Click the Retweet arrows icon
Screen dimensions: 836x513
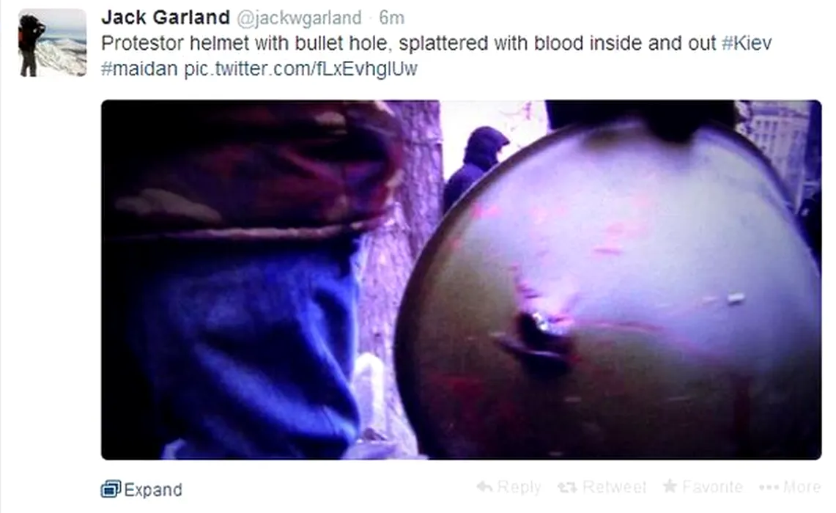pos(567,487)
